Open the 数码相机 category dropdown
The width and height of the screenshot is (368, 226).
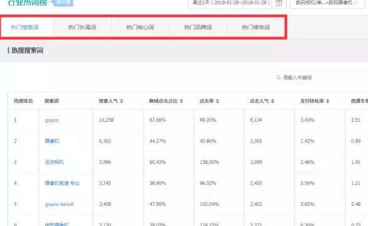(x=327, y=3)
